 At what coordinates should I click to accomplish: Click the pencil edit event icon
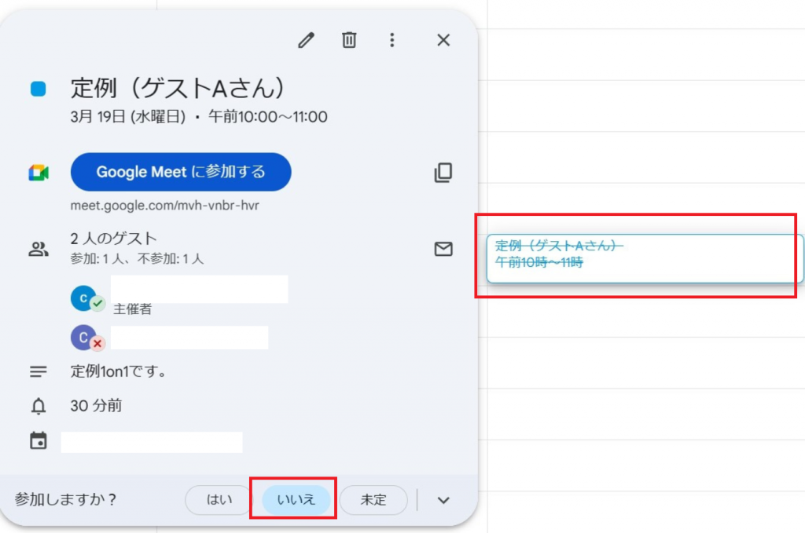pyautogui.click(x=306, y=40)
